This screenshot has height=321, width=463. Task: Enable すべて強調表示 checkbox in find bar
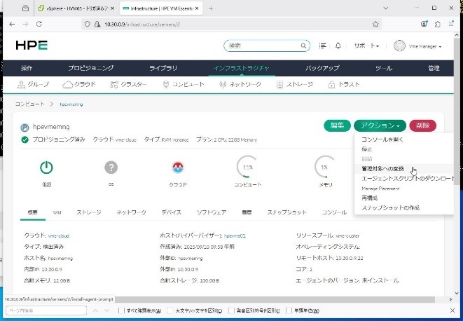(121, 310)
